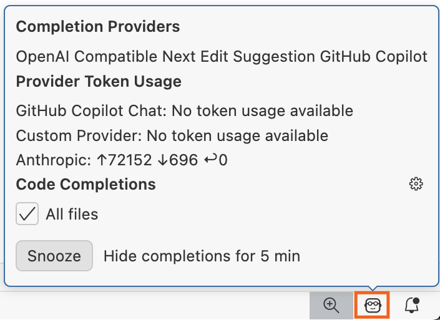Click the Copilot status bar icon
Image resolution: width=440 pixels, height=320 pixels.
pos(373,305)
